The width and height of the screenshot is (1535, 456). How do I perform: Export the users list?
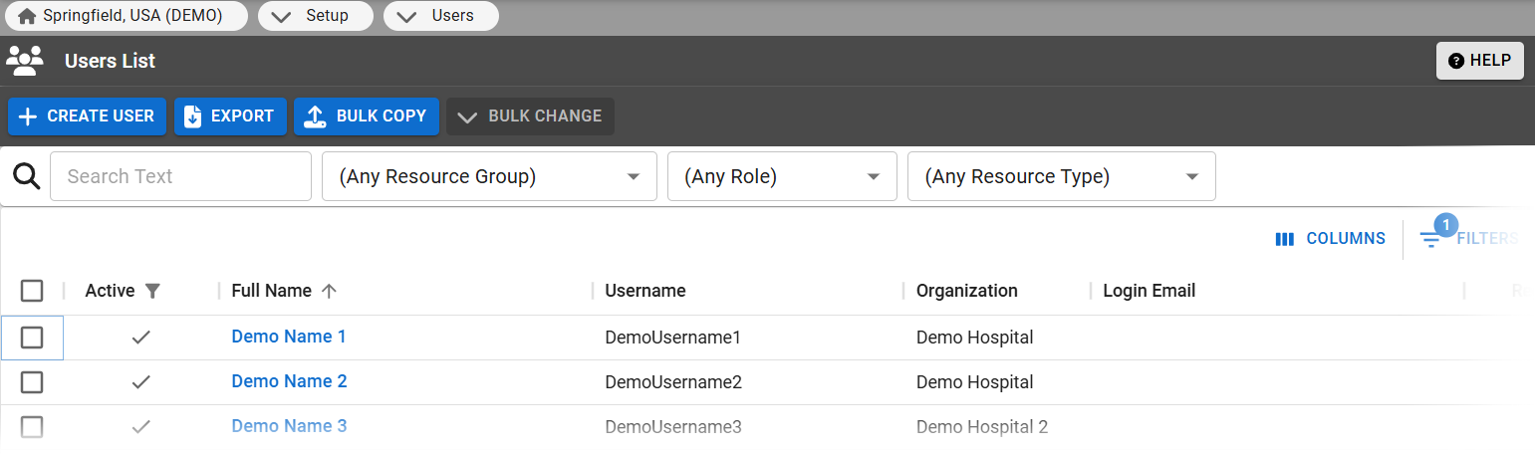(230, 115)
